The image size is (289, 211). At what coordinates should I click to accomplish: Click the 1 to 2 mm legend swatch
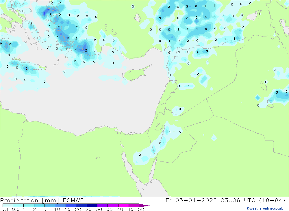click(29, 205)
